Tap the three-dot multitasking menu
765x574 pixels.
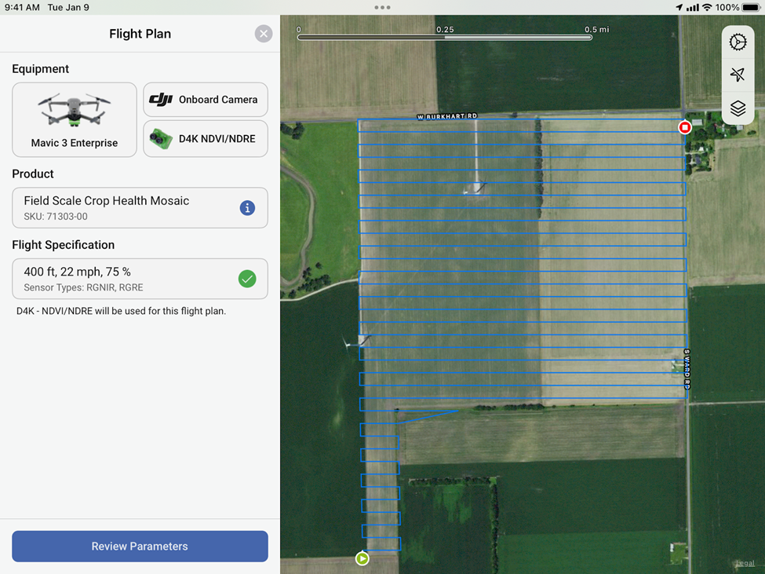tap(383, 7)
